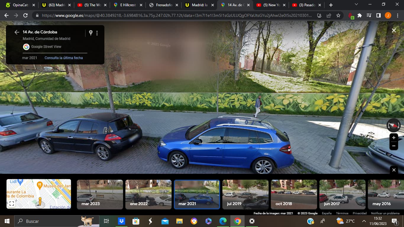This screenshot has width=404, height=227.
Task: Select the jul 2019 imagery thumbnail
Action: [x=245, y=194]
